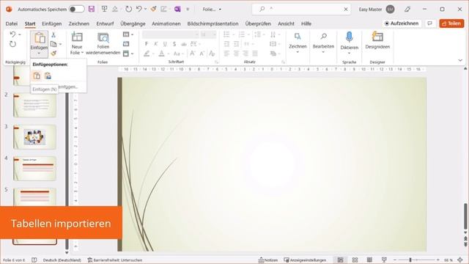The width and height of the screenshot is (469, 264).
Task: Collapse the ribbon with the chevron
Action: pyautogui.click(x=460, y=60)
